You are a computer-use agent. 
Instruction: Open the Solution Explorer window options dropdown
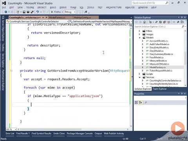coord(179,17)
